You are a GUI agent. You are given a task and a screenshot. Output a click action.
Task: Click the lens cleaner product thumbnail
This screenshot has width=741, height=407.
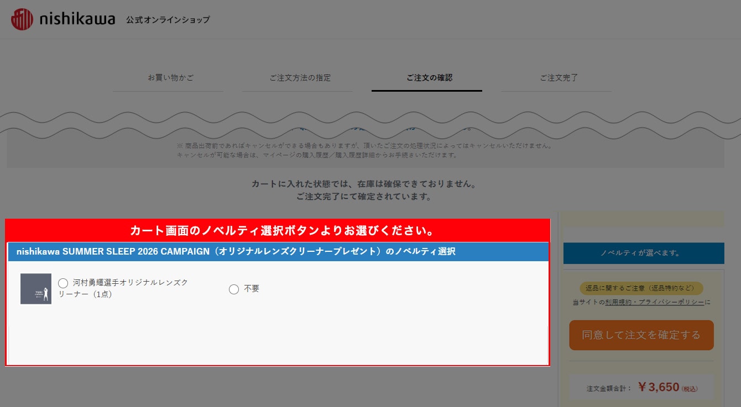36,288
